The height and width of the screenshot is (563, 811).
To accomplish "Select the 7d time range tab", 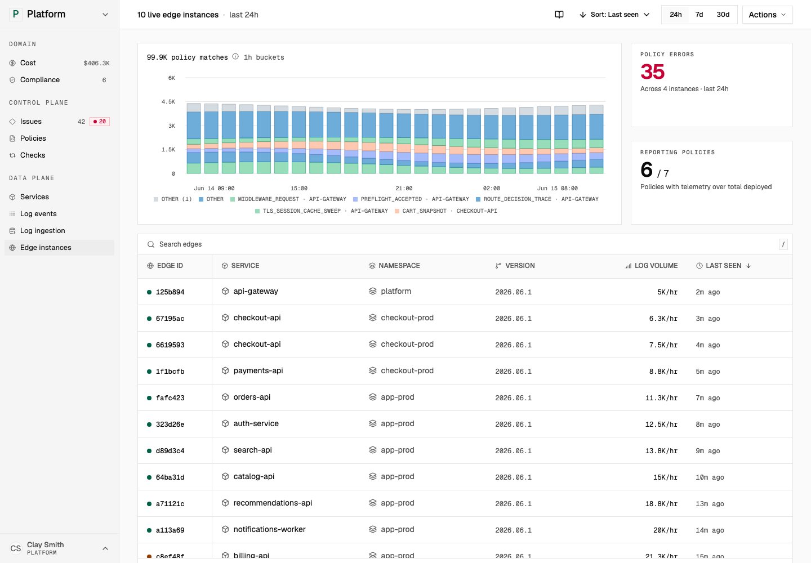I will 699,15.
